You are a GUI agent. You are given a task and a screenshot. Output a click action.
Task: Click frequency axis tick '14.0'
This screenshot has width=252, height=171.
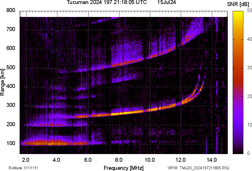(212, 160)
